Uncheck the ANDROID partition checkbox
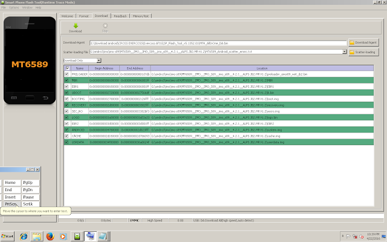Screen dimensions: 387x242 pos(67,129)
